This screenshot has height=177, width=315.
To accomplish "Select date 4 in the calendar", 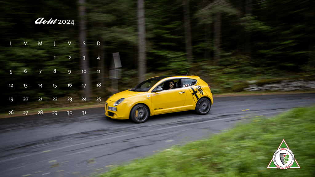I will point(98,58).
